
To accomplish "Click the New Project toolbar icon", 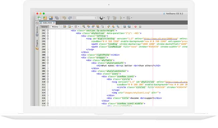I will [x=45, y=18].
